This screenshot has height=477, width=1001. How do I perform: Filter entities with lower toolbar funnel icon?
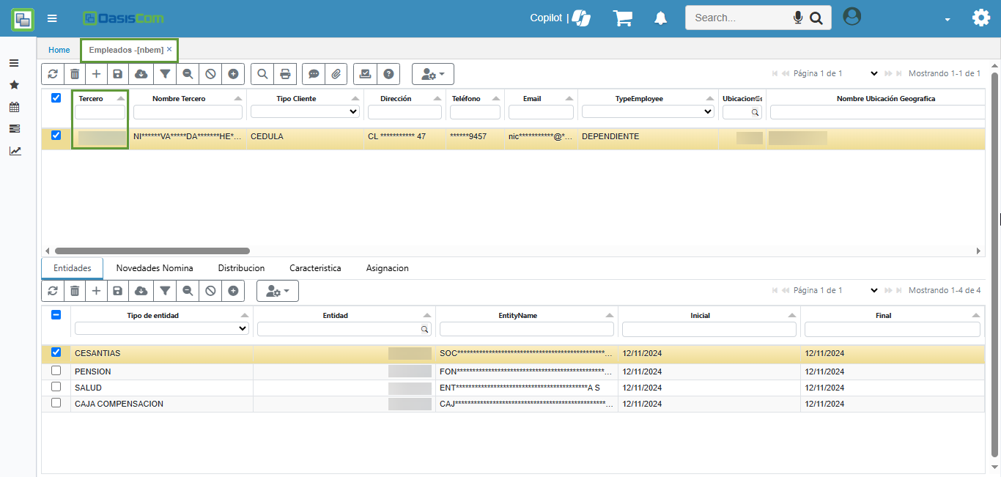(166, 291)
